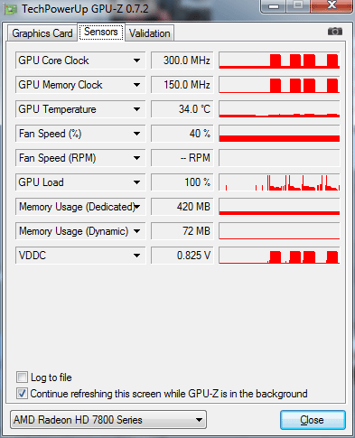Open the GPU Core Clock dropdown arrow

(x=136, y=61)
